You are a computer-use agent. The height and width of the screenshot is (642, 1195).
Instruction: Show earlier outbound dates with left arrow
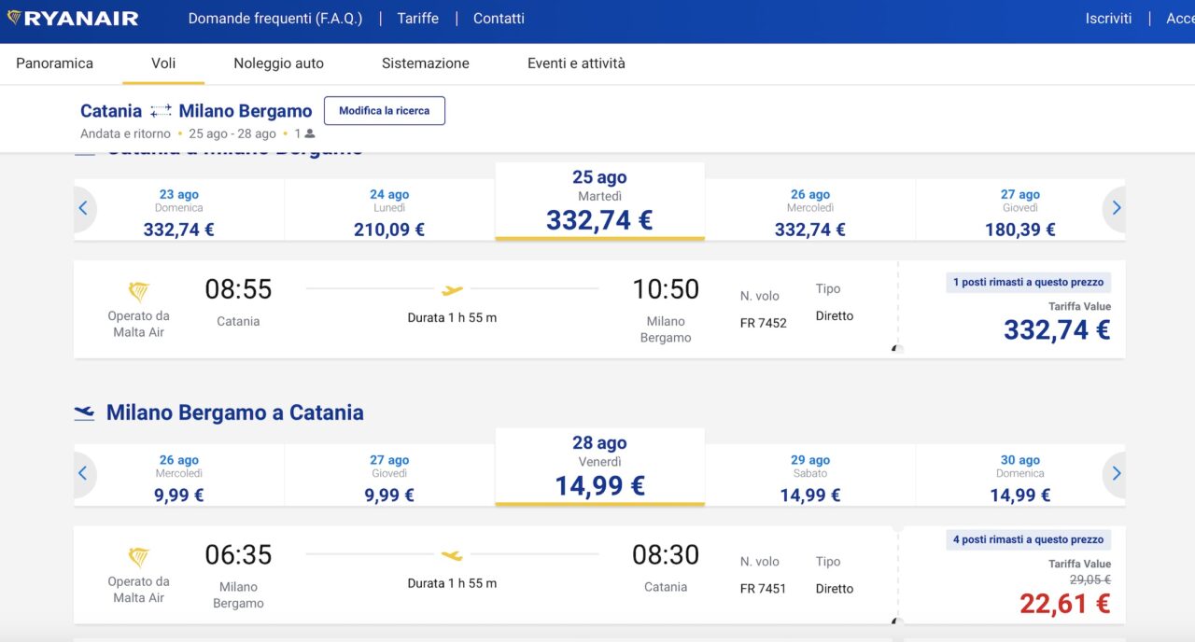(83, 208)
